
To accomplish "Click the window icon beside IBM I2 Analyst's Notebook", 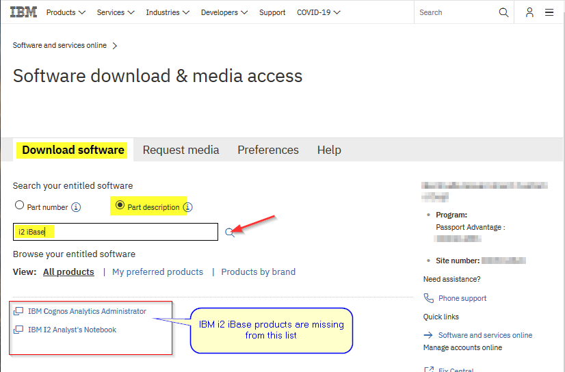I will 18,330.
